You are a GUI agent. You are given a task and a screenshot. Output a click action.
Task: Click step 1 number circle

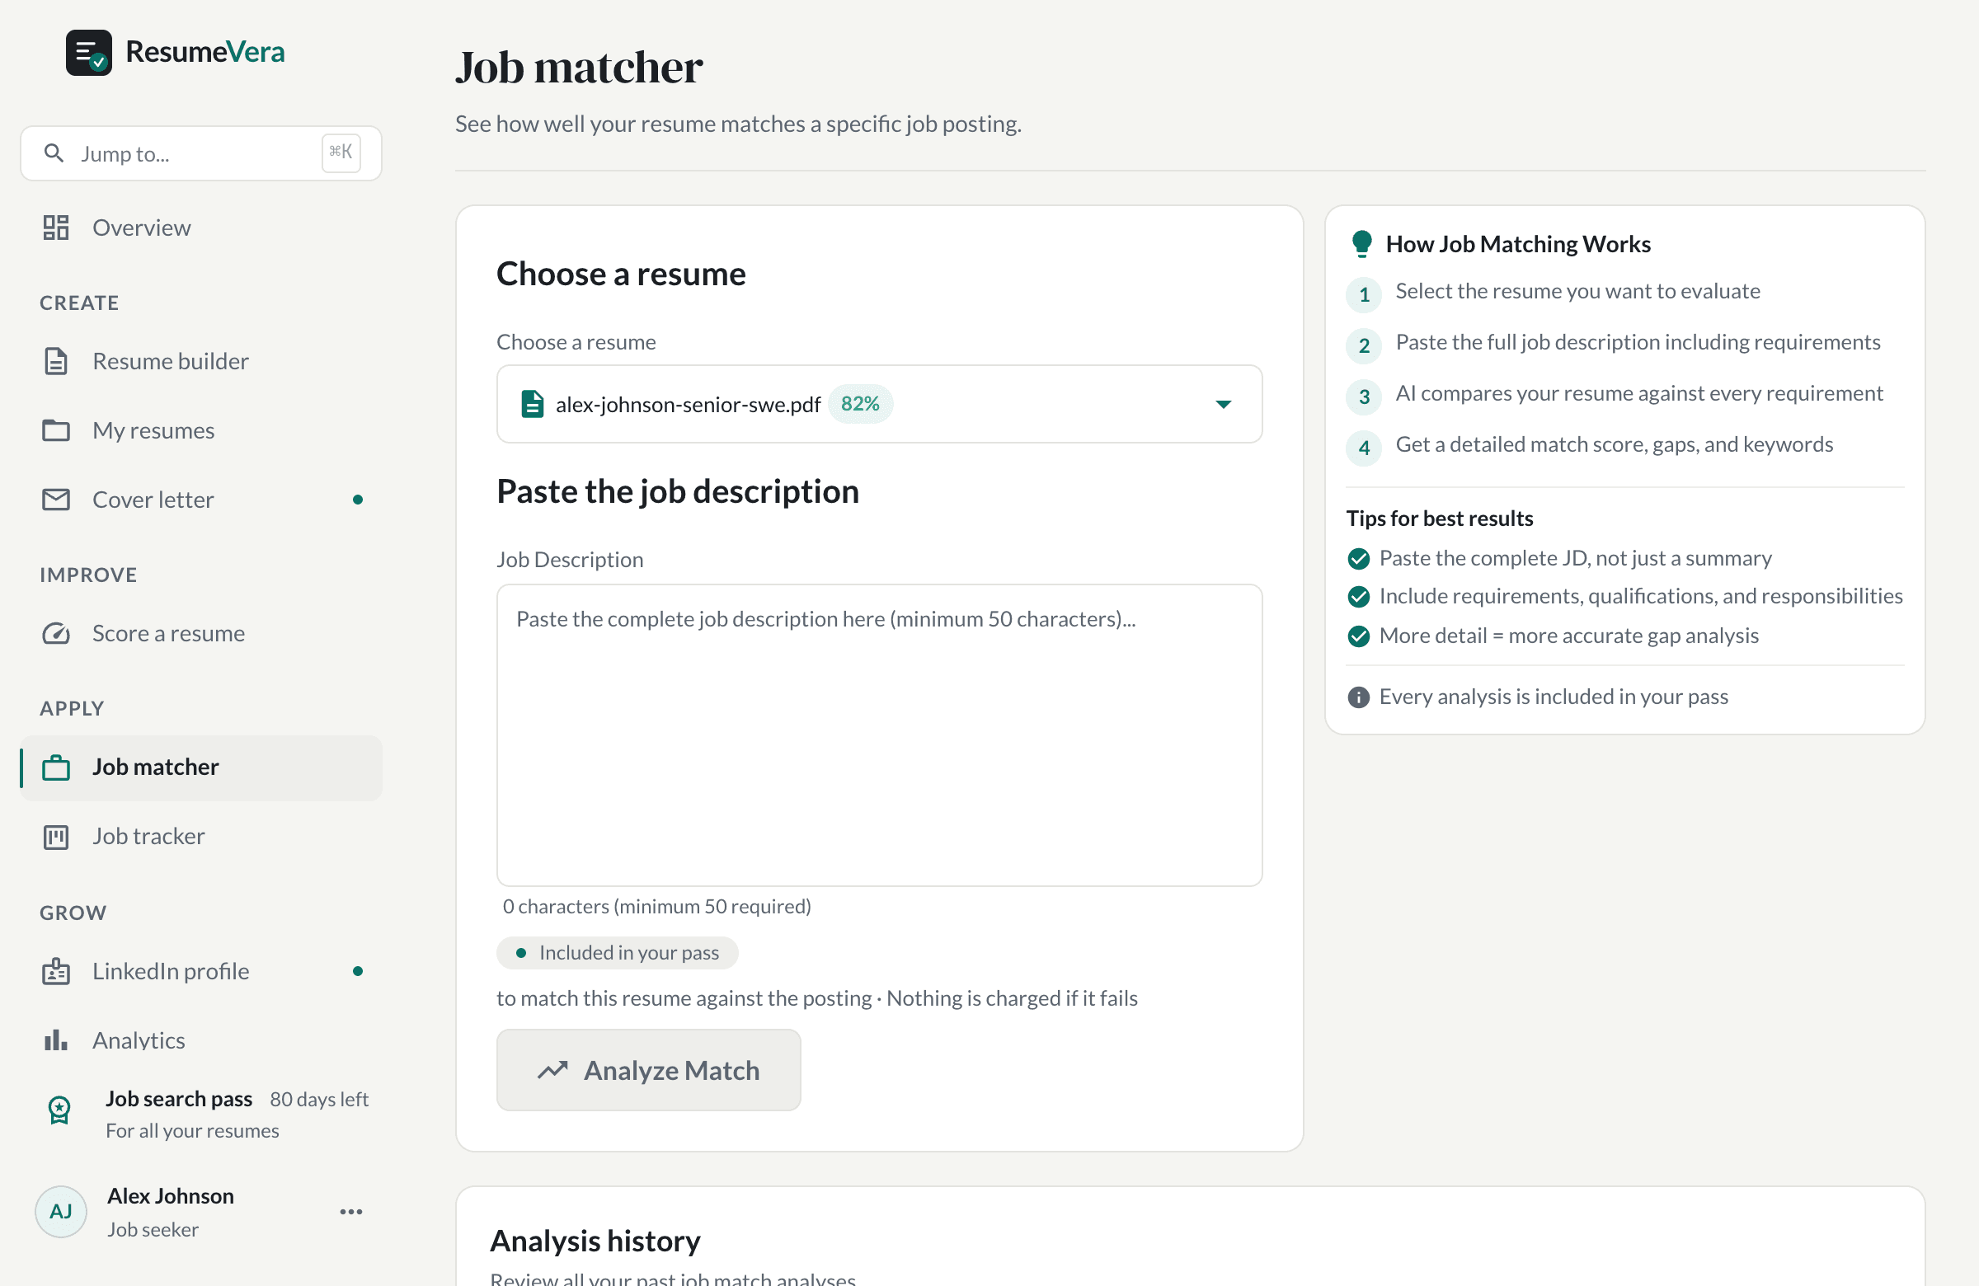pyautogui.click(x=1364, y=294)
